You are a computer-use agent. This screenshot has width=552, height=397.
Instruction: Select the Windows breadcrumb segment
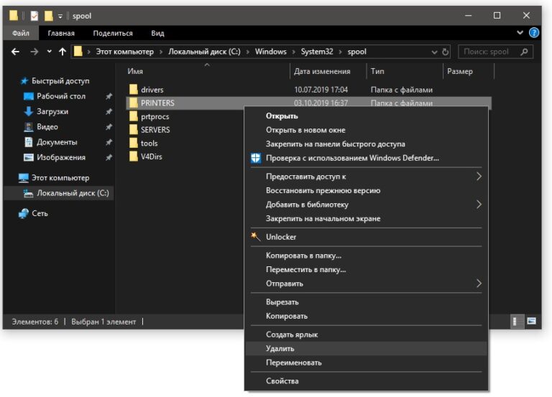pyautogui.click(x=271, y=52)
